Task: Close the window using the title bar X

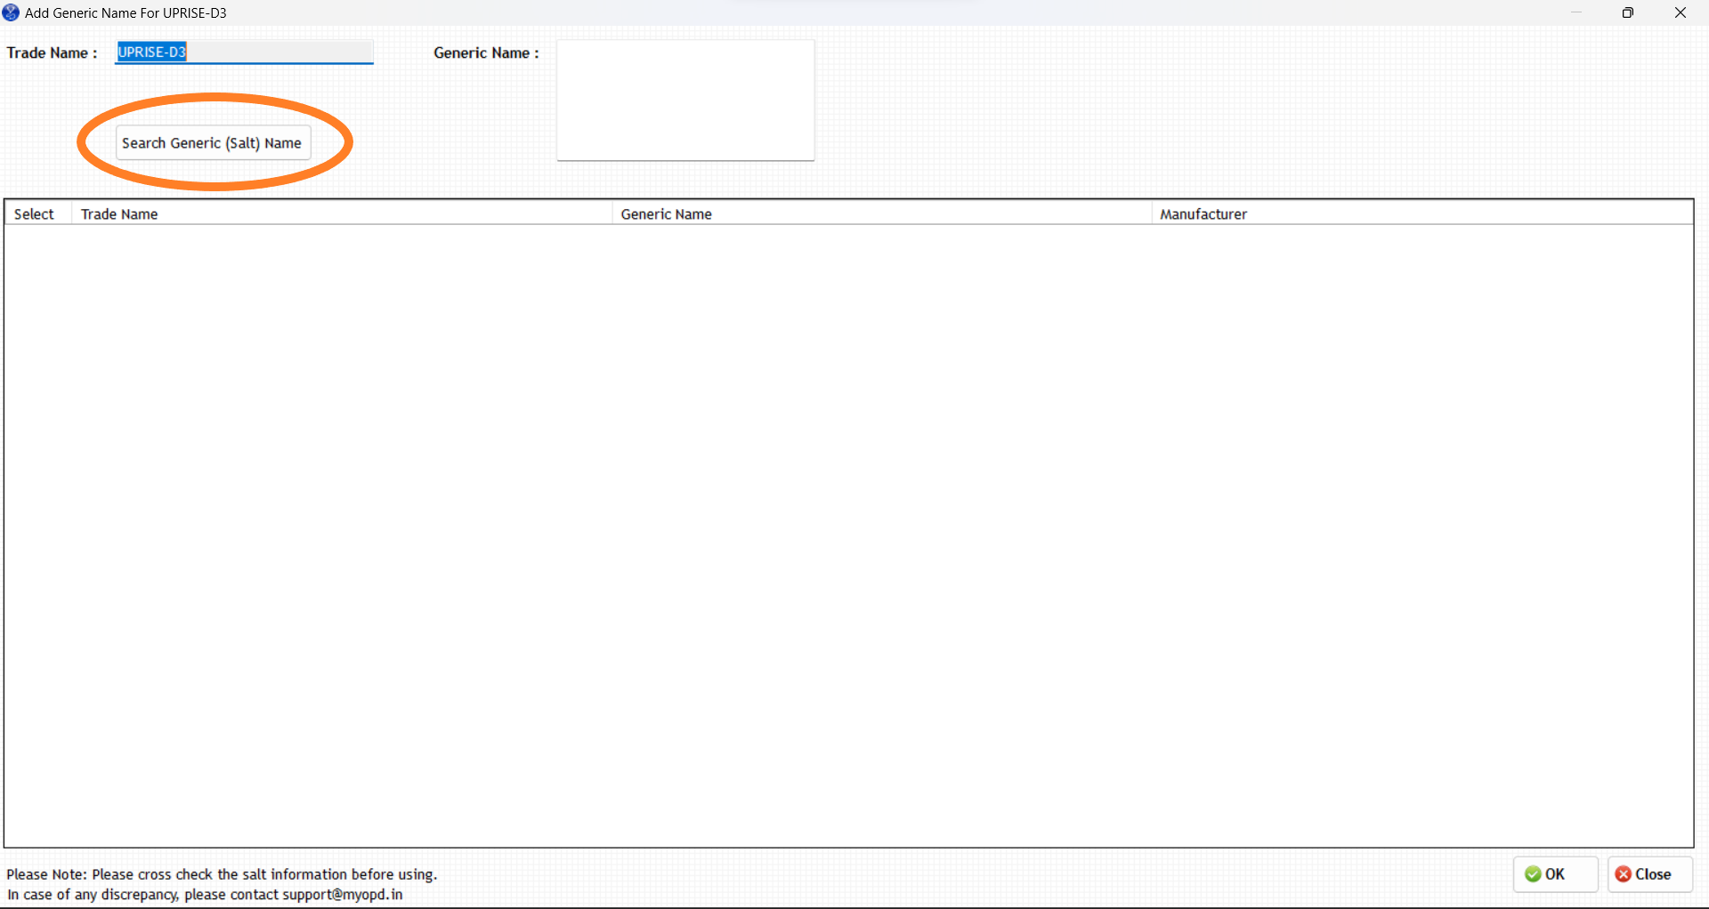Action: 1680,13
